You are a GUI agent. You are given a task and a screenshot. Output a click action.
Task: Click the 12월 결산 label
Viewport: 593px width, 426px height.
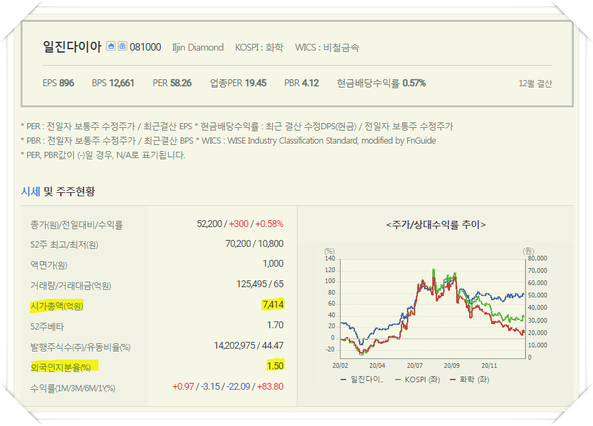[x=535, y=83]
